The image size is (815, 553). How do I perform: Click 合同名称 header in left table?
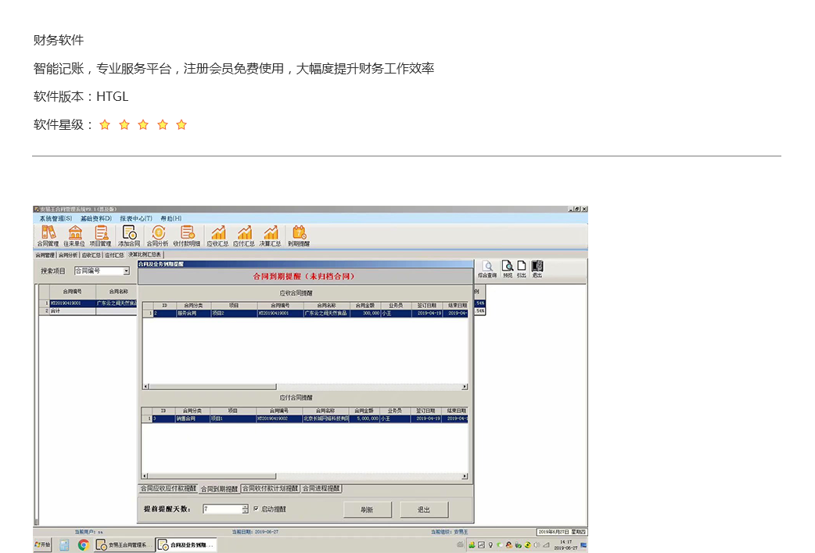pyautogui.click(x=119, y=292)
